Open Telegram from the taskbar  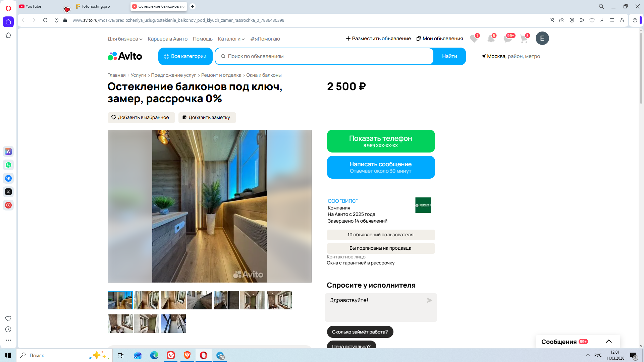220,355
